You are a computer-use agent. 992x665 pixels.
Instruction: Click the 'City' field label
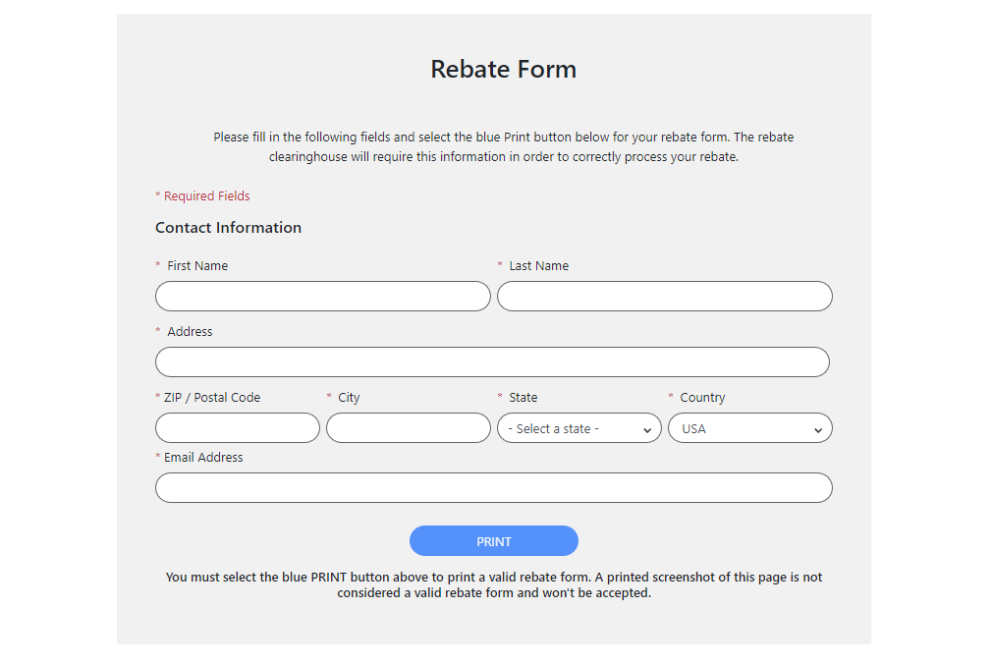(x=349, y=398)
